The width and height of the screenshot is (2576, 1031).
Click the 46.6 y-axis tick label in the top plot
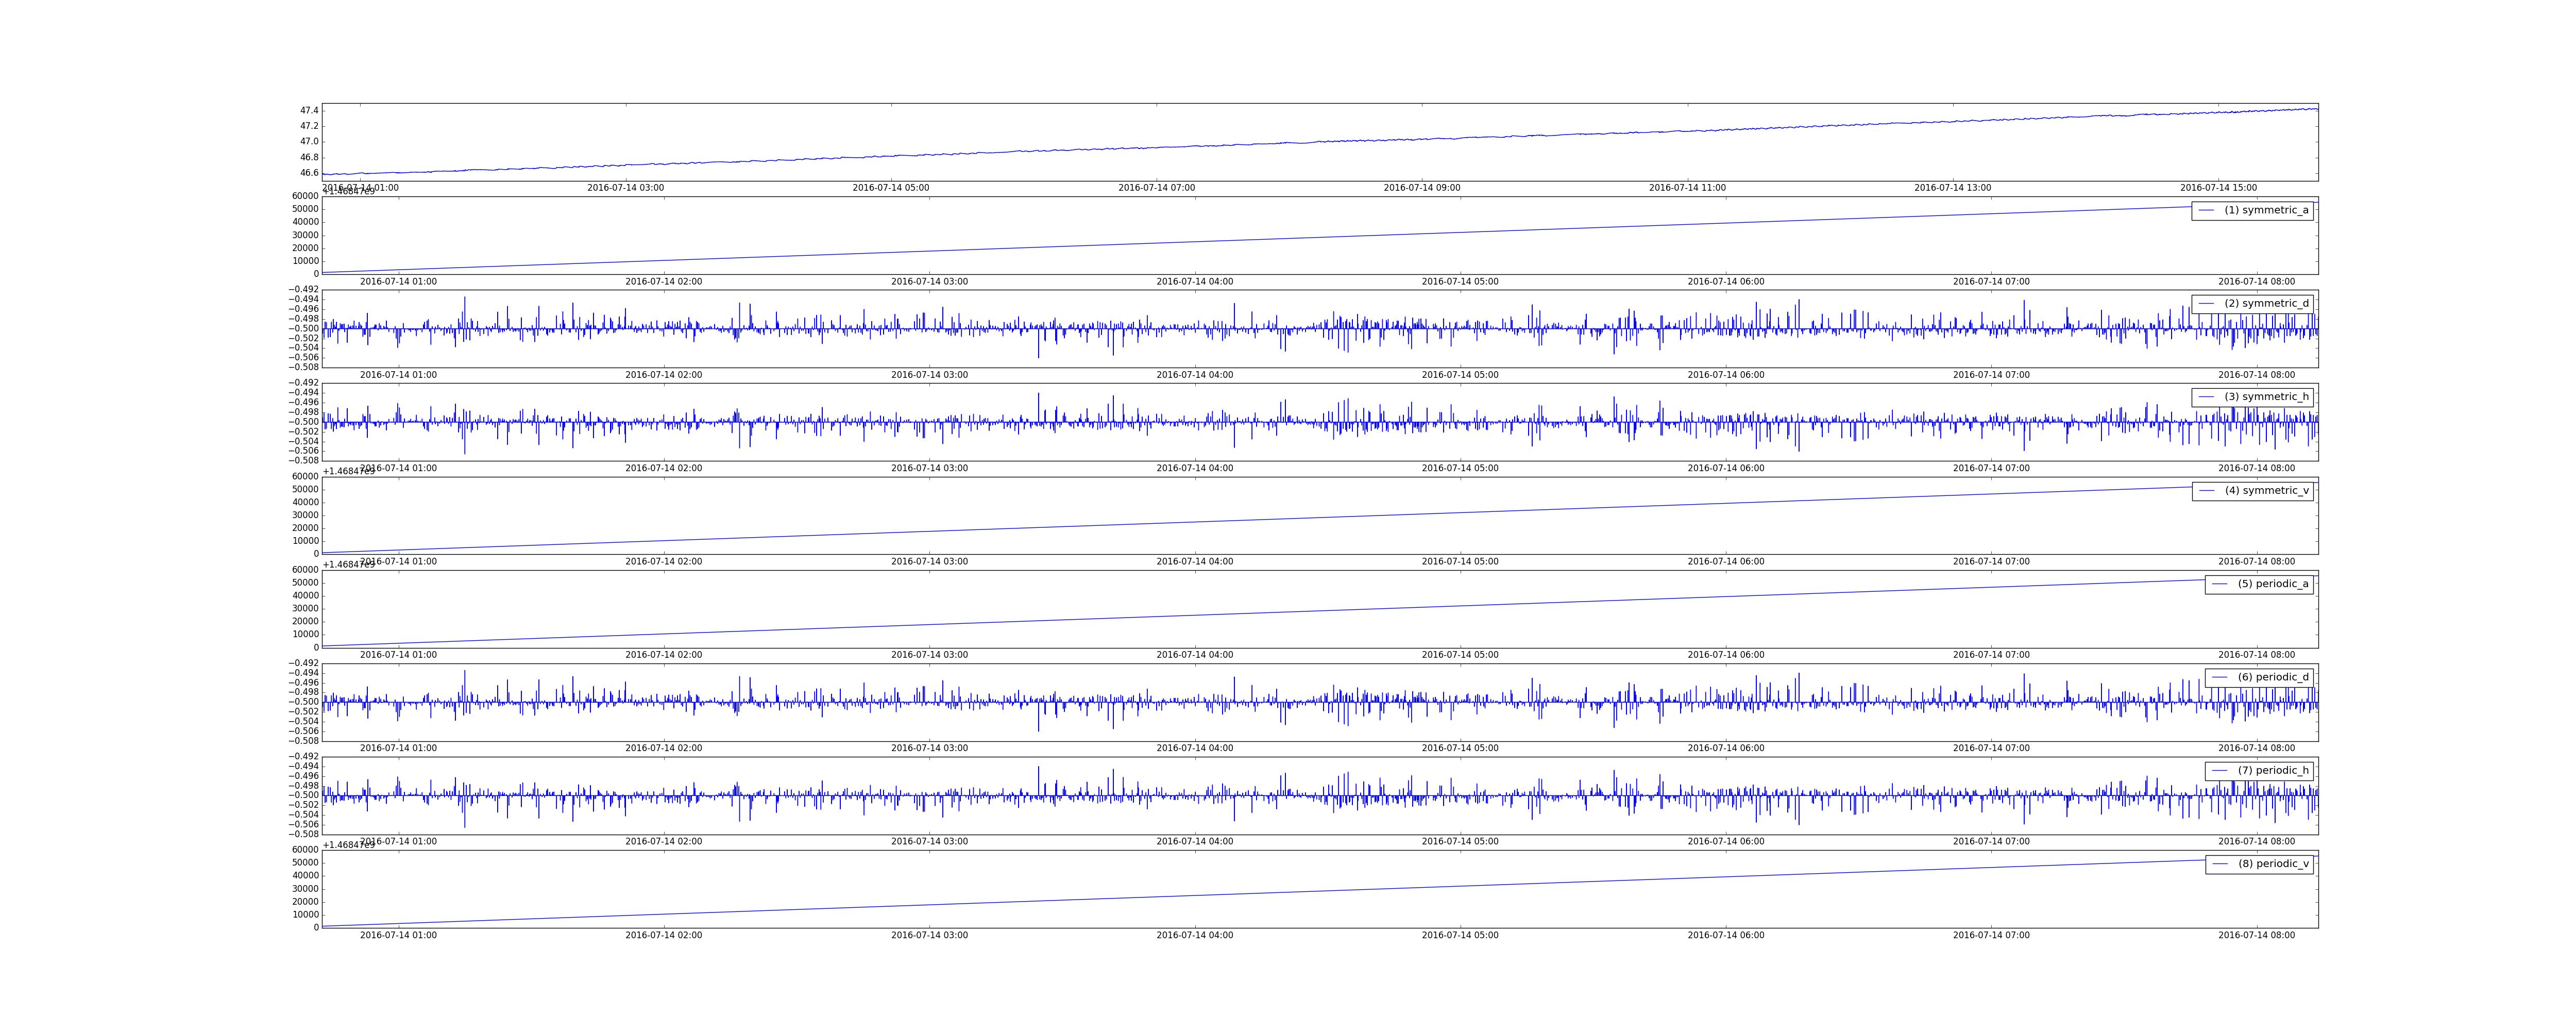[309, 172]
